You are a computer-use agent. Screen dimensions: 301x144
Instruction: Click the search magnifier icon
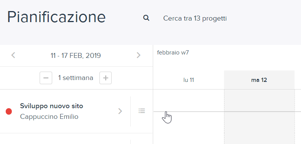[x=146, y=18]
